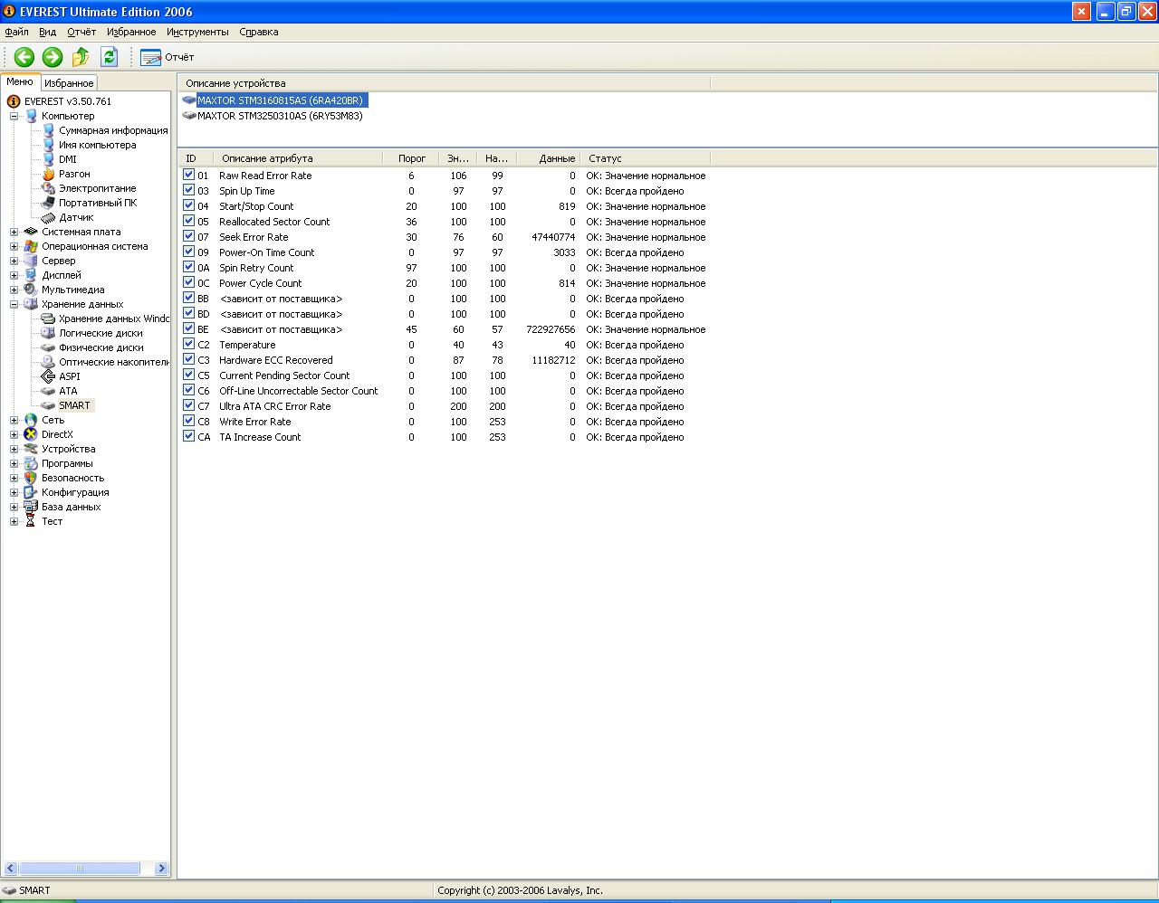The height and width of the screenshot is (903, 1159).
Task: Toggle checkbox for Spin Up Time
Action: tap(188, 190)
